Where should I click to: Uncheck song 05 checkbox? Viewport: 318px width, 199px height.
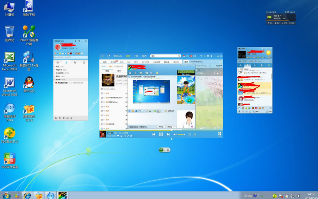[x=102, y=111]
